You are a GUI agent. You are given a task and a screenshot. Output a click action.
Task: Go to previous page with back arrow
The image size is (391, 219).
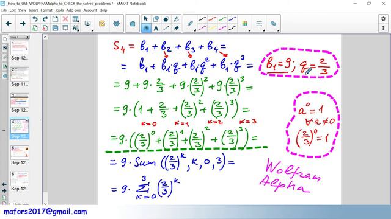(9, 24)
